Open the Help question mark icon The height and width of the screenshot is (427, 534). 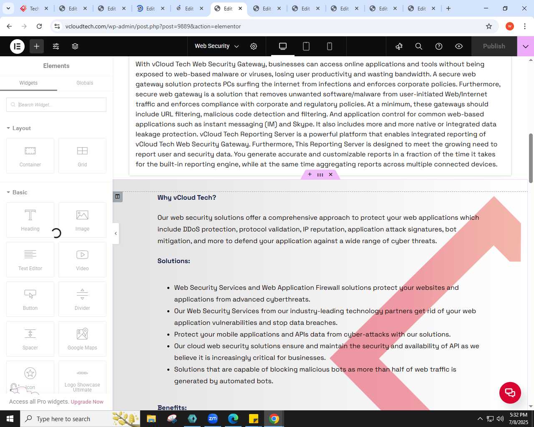439,46
